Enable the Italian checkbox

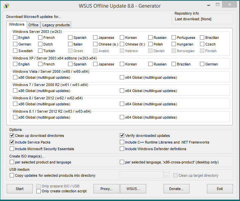[70, 44]
